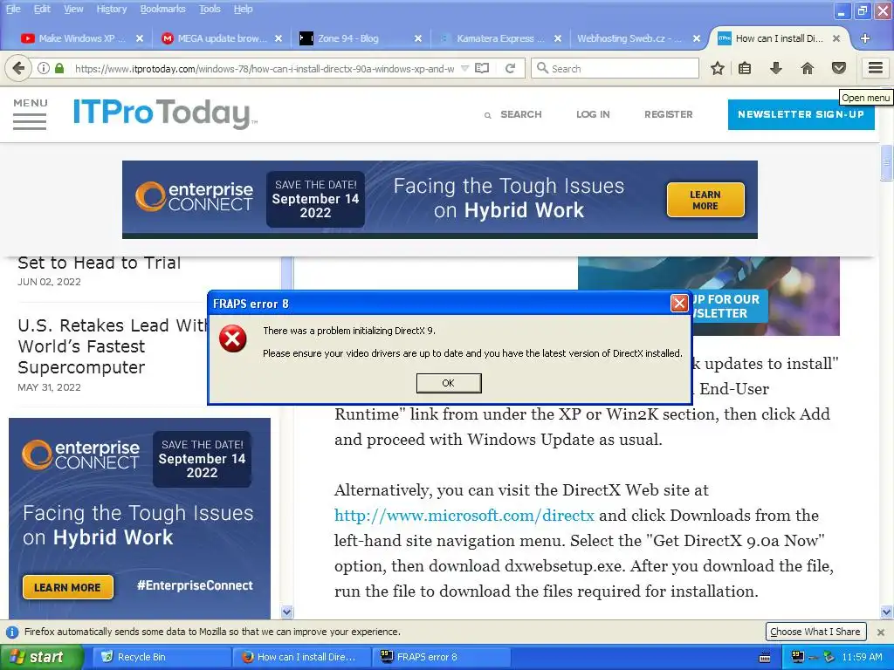Open site information icon in address bar

(44, 68)
